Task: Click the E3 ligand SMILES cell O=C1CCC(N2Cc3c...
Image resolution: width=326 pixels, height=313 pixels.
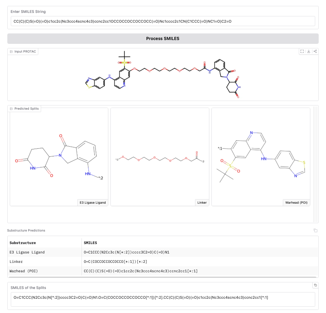Action: pos(126,252)
